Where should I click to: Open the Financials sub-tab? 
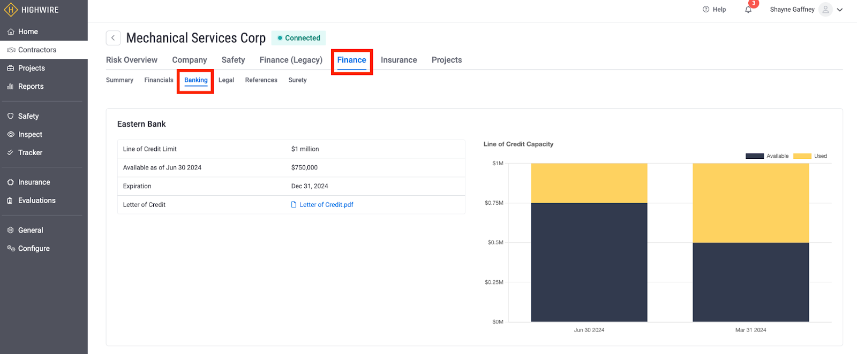(159, 80)
